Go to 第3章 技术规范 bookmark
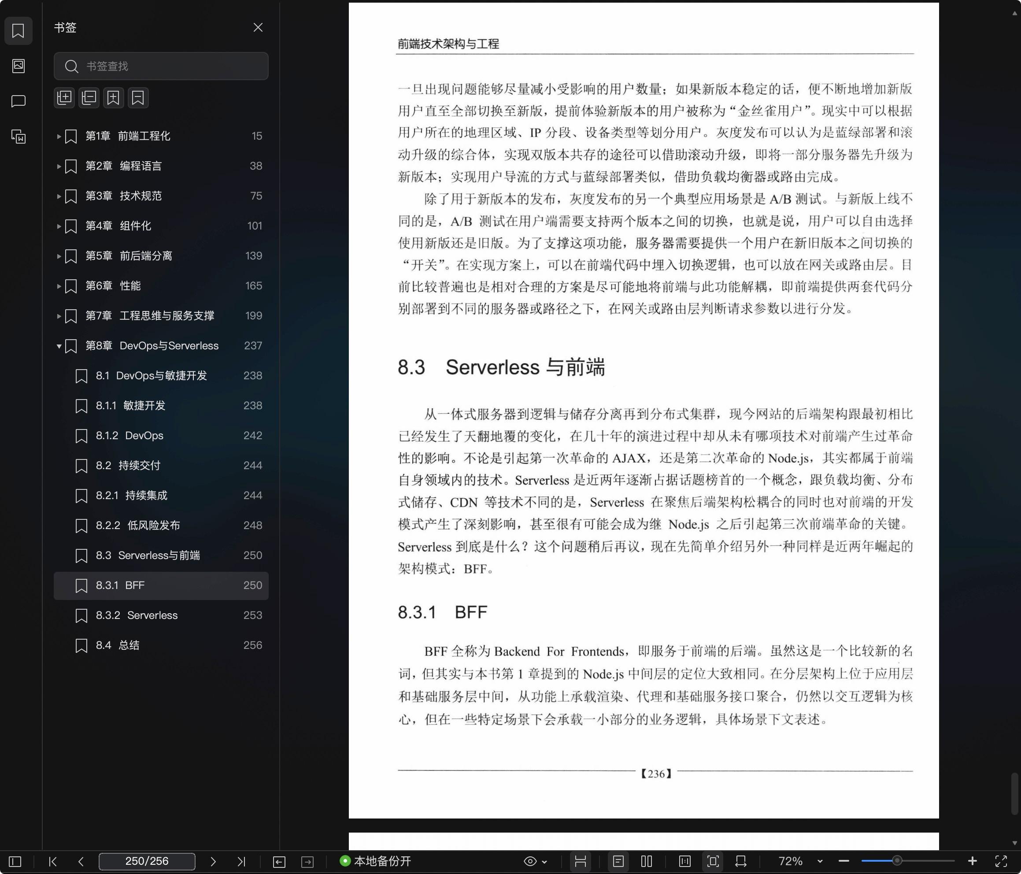 pyautogui.click(x=161, y=196)
